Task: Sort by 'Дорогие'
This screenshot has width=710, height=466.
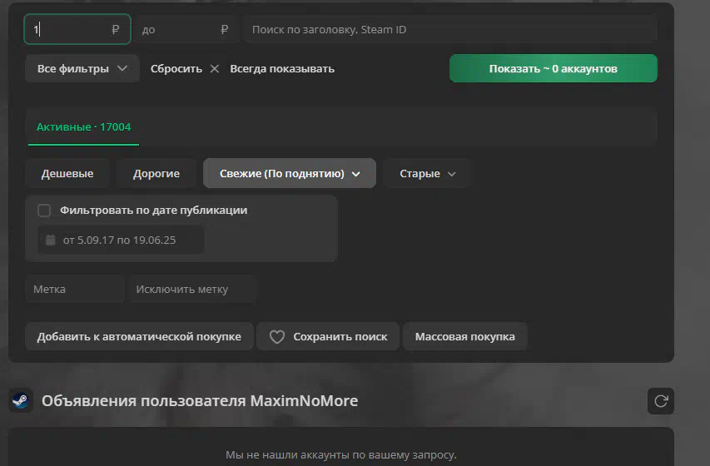Action: click(156, 173)
